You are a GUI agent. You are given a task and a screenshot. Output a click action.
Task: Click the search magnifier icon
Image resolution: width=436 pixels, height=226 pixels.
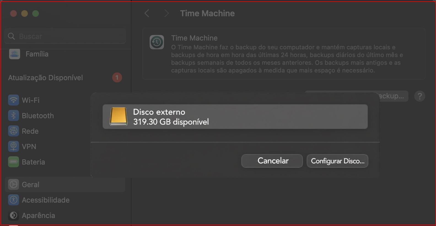(x=11, y=36)
